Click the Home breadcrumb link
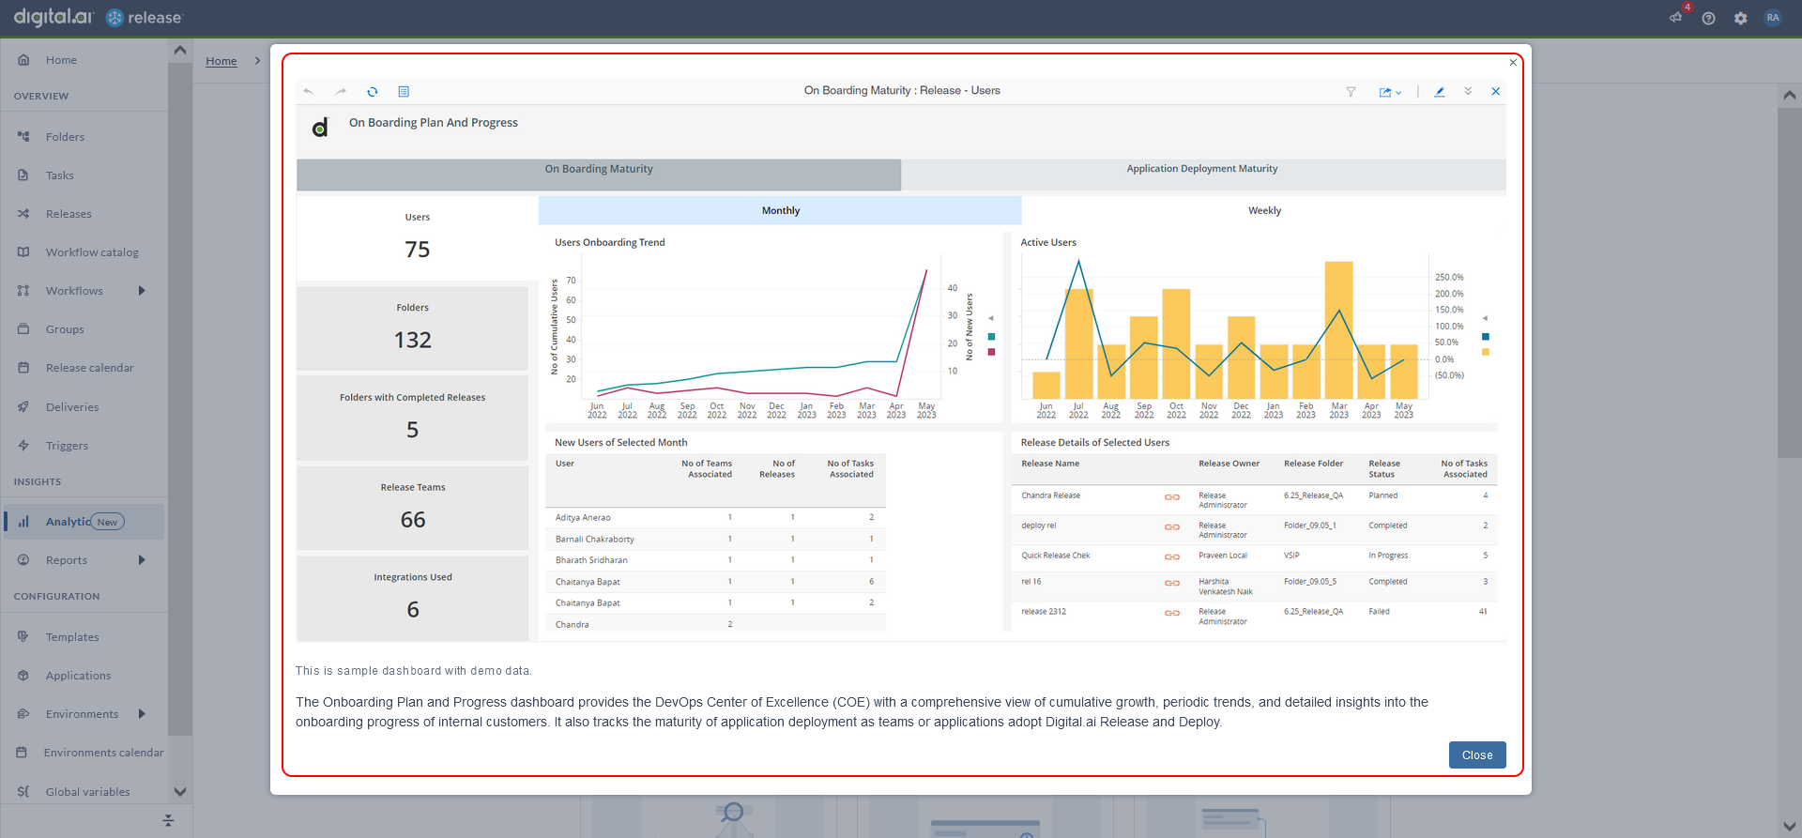The height and width of the screenshot is (838, 1802). 221,61
